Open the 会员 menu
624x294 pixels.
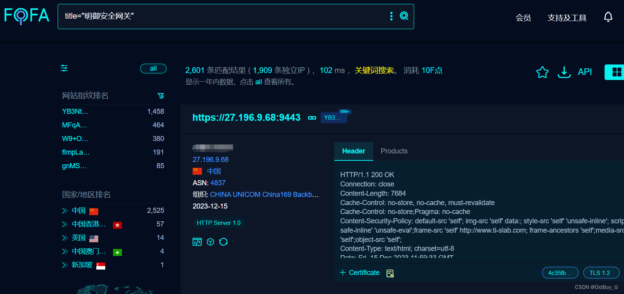coord(523,18)
